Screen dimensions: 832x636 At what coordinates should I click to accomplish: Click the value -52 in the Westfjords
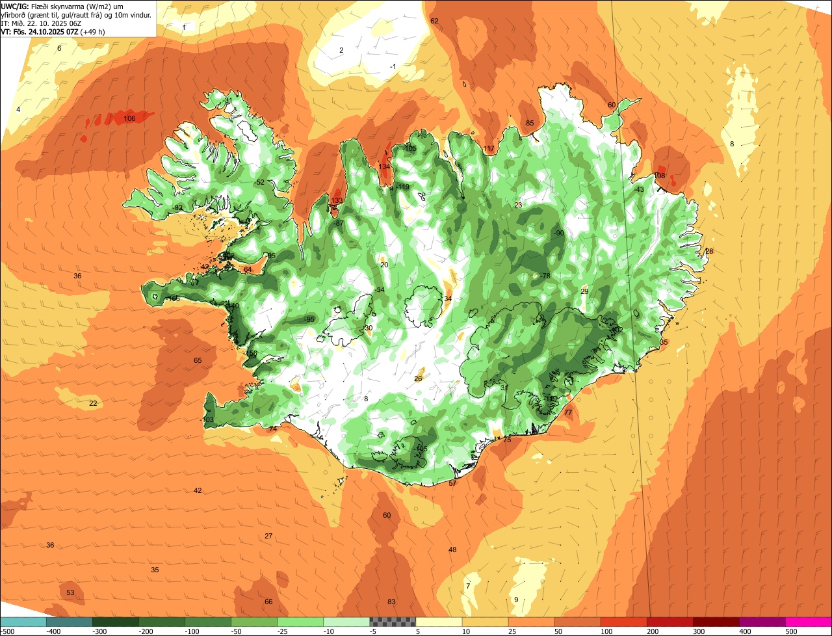pos(259,182)
